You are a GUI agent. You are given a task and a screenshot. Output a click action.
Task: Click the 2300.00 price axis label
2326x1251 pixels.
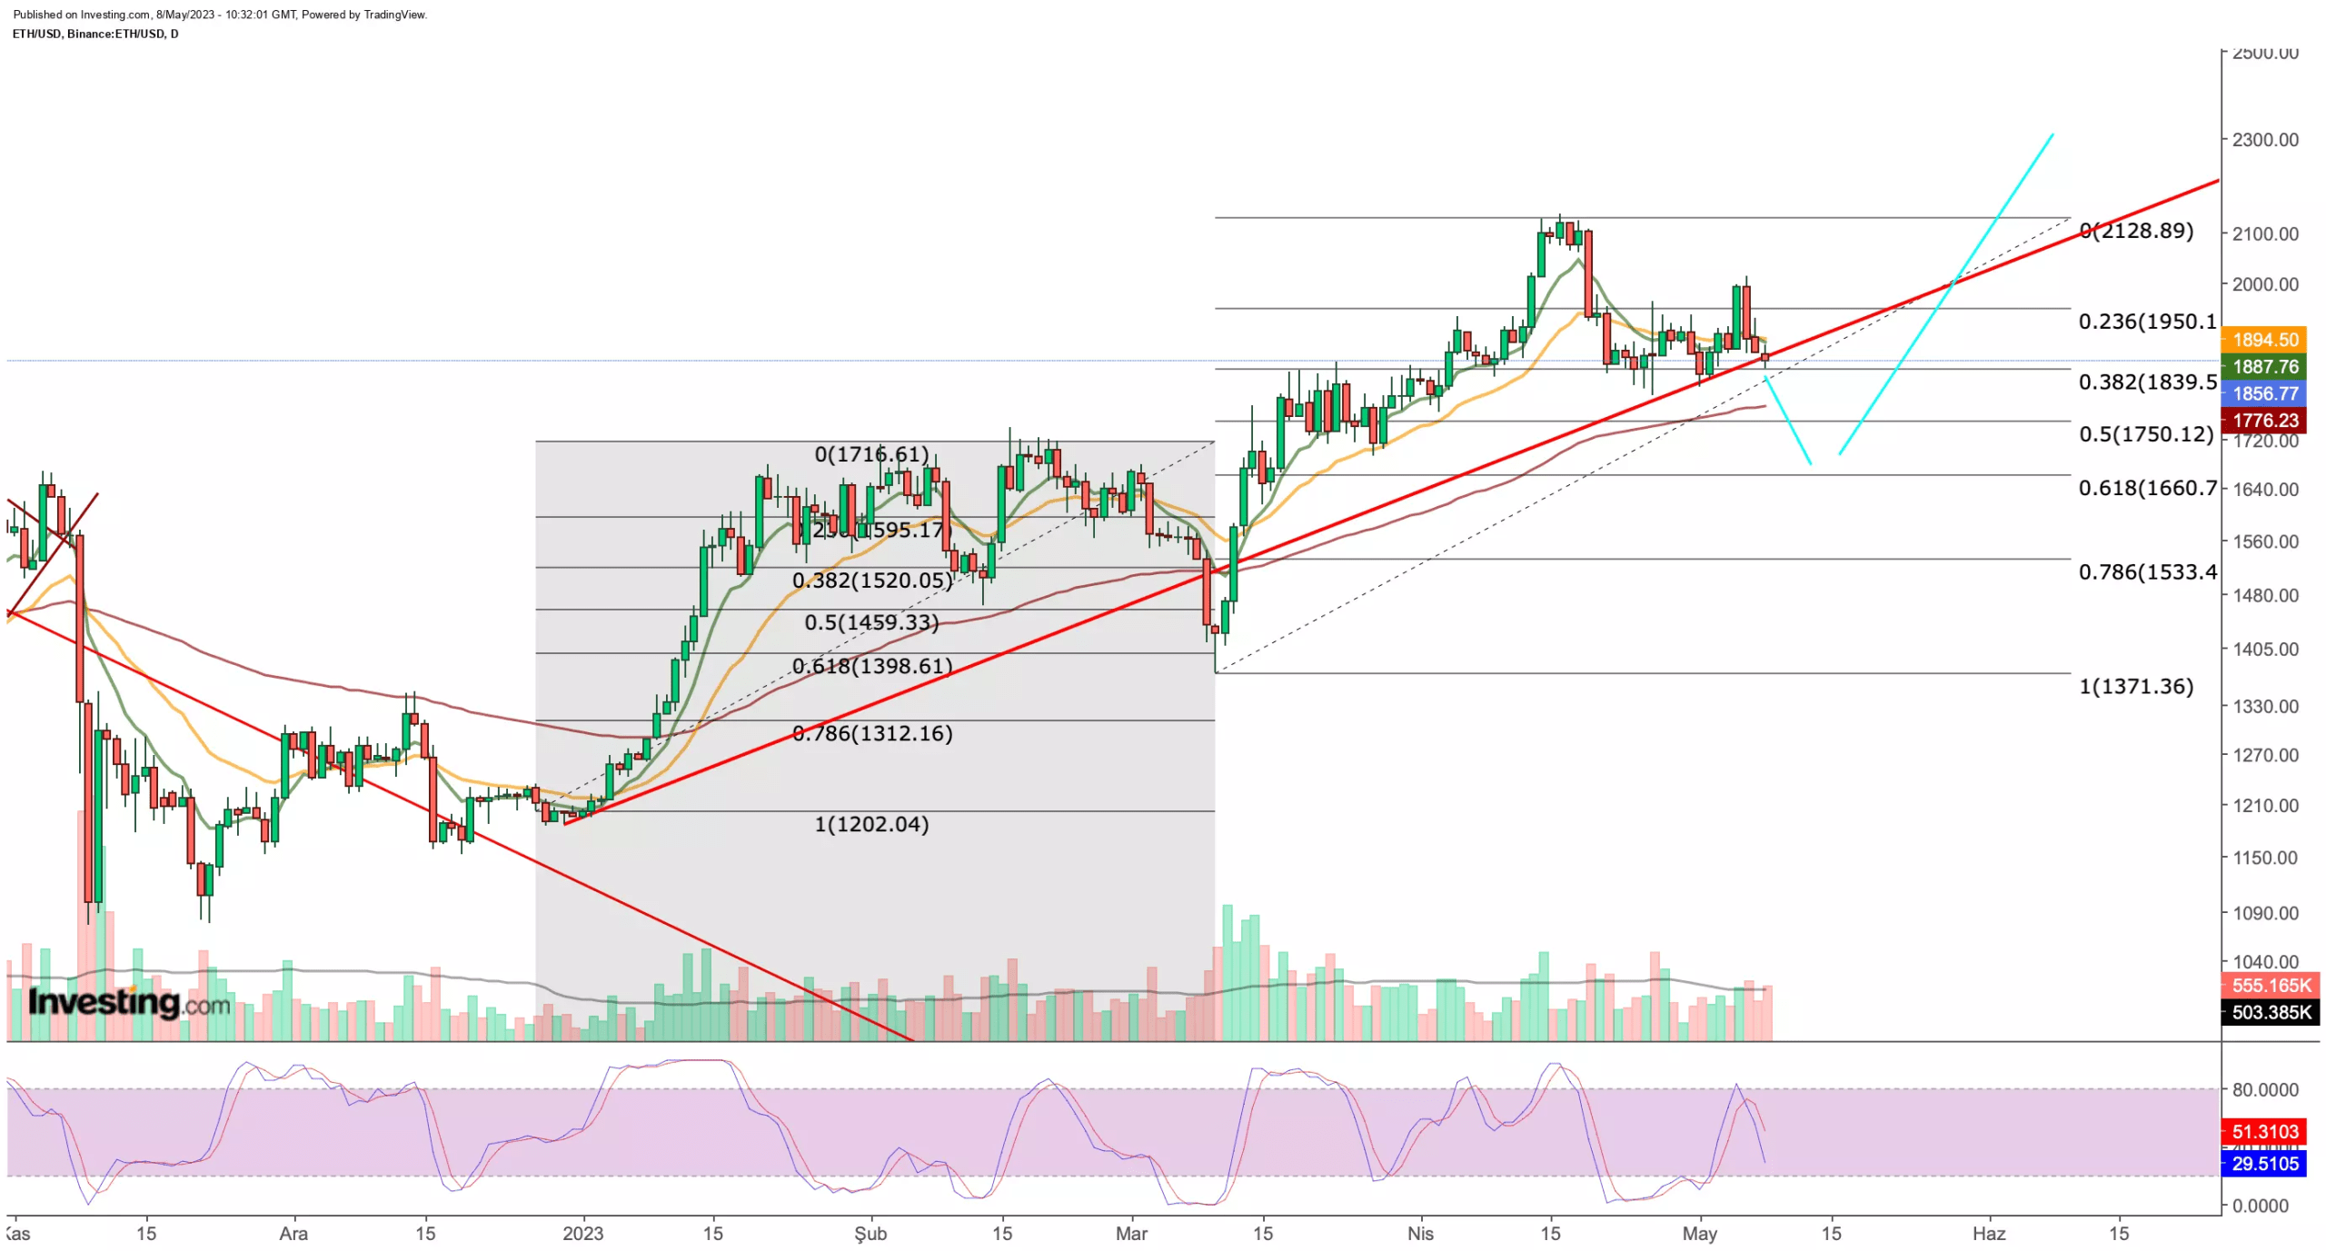tap(2264, 140)
